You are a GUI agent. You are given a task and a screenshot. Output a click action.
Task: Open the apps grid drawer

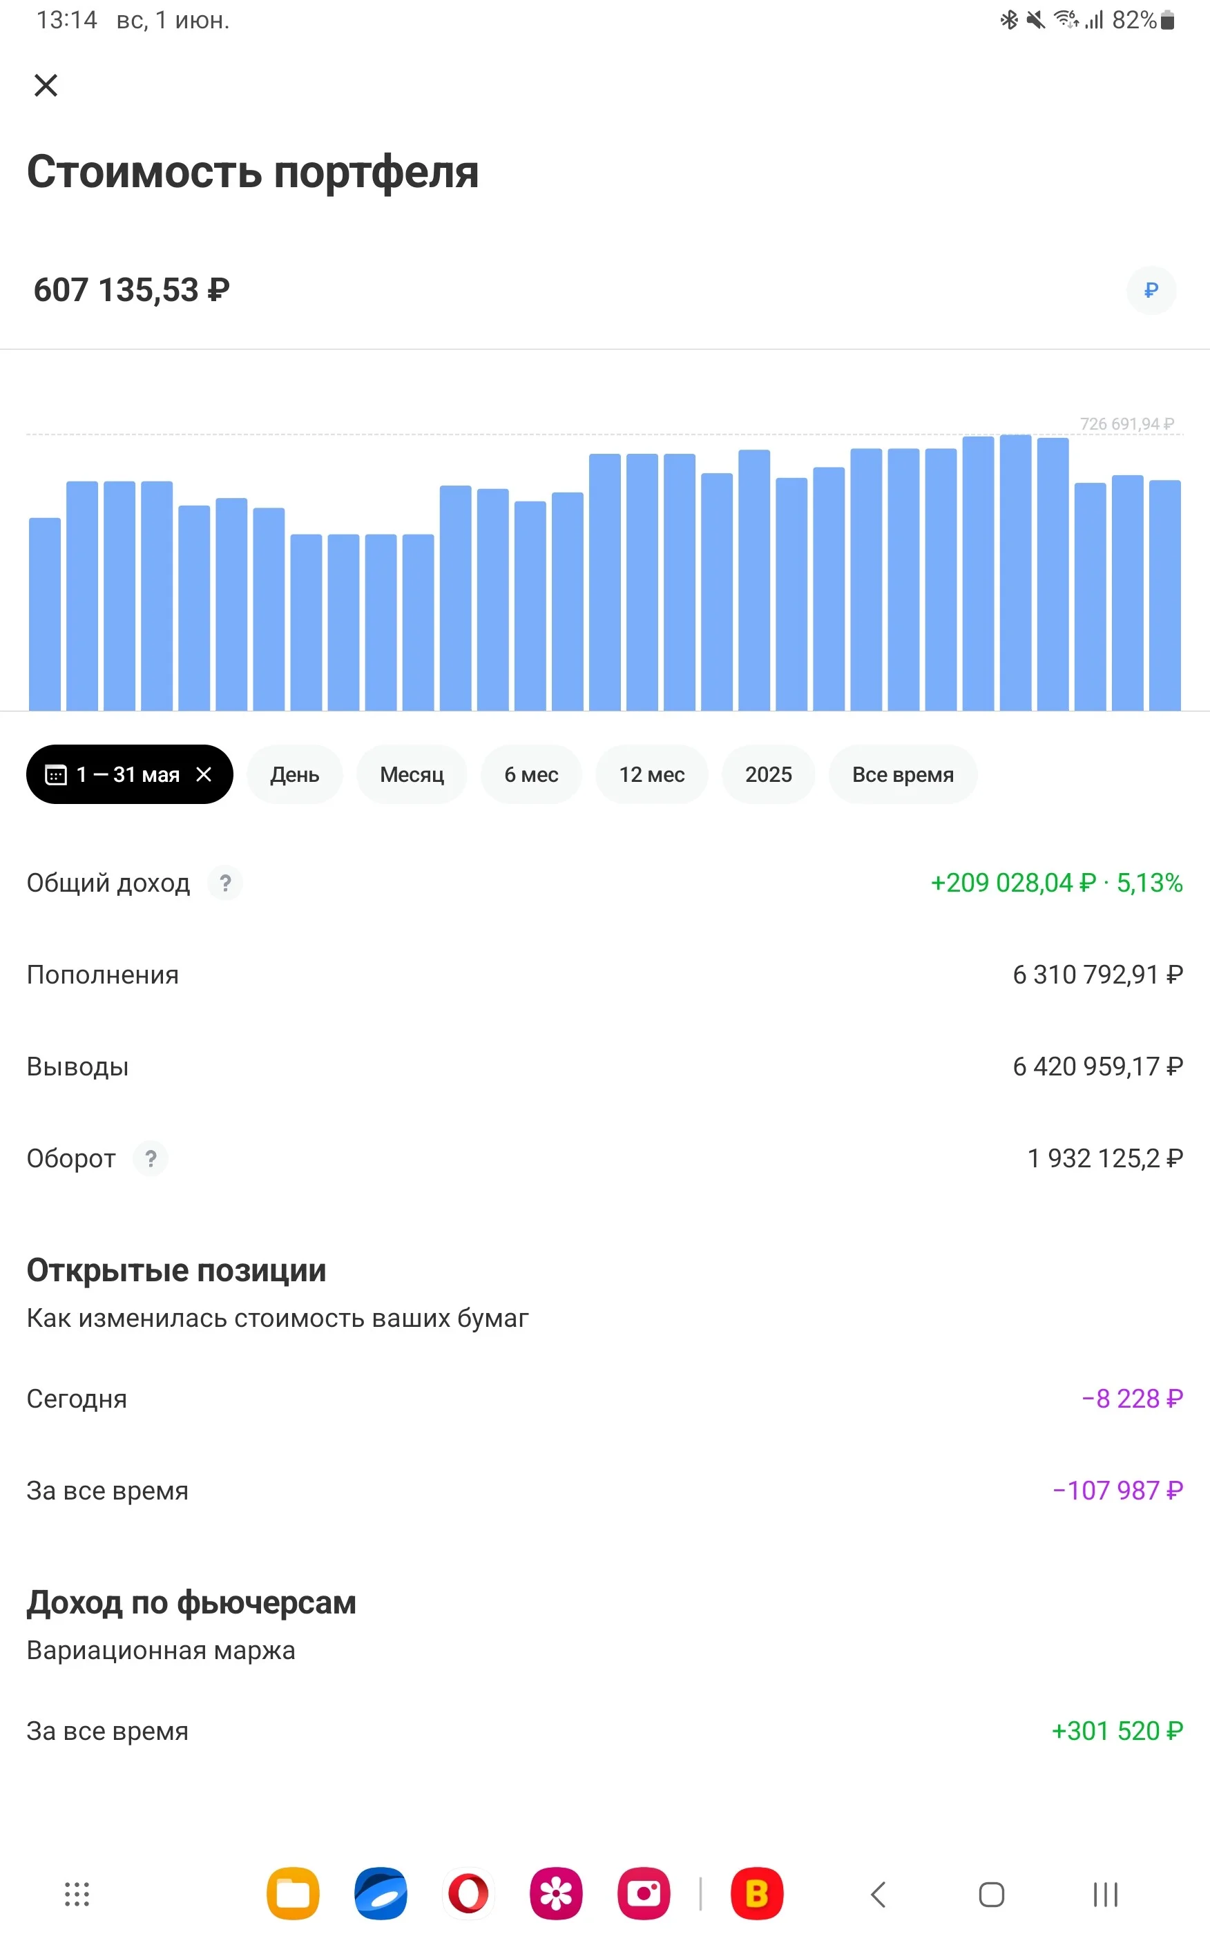coord(77,1894)
